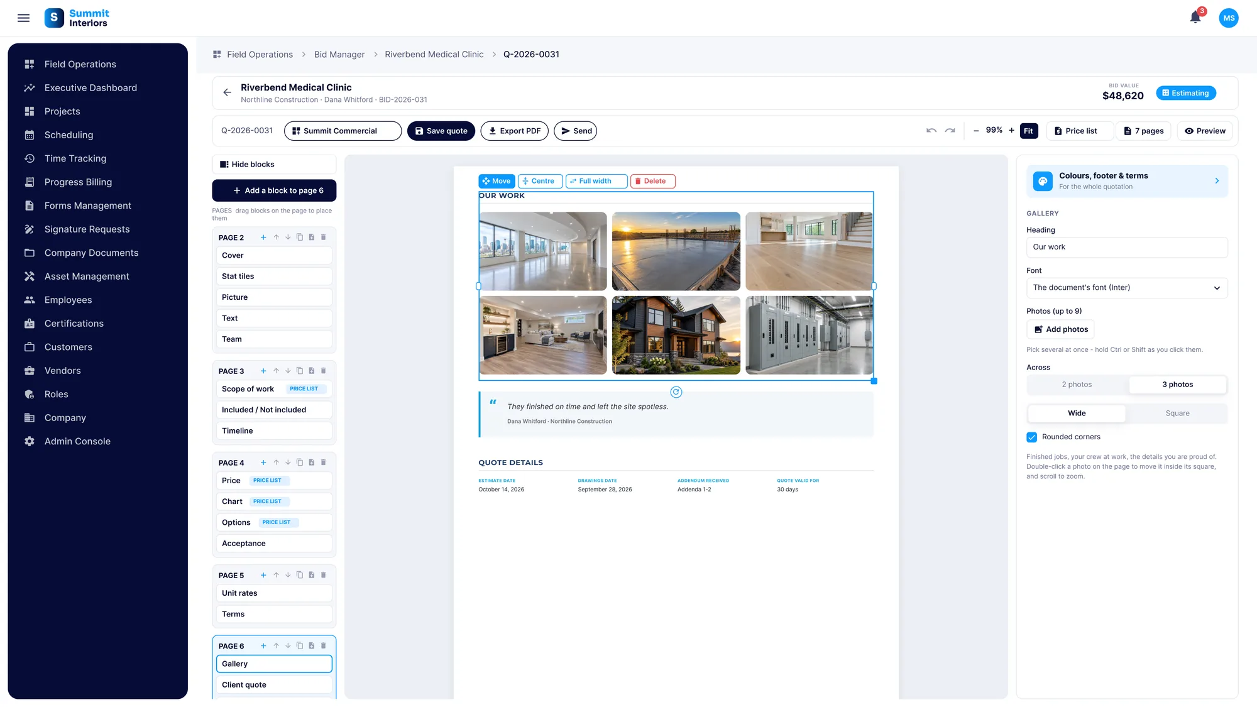Click Add a block to page 6
This screenshot has height=707, width=1257.
click(274, 190)
